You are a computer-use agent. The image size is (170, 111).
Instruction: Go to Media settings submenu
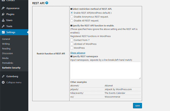pyautogui.click(x=5, y=58)
